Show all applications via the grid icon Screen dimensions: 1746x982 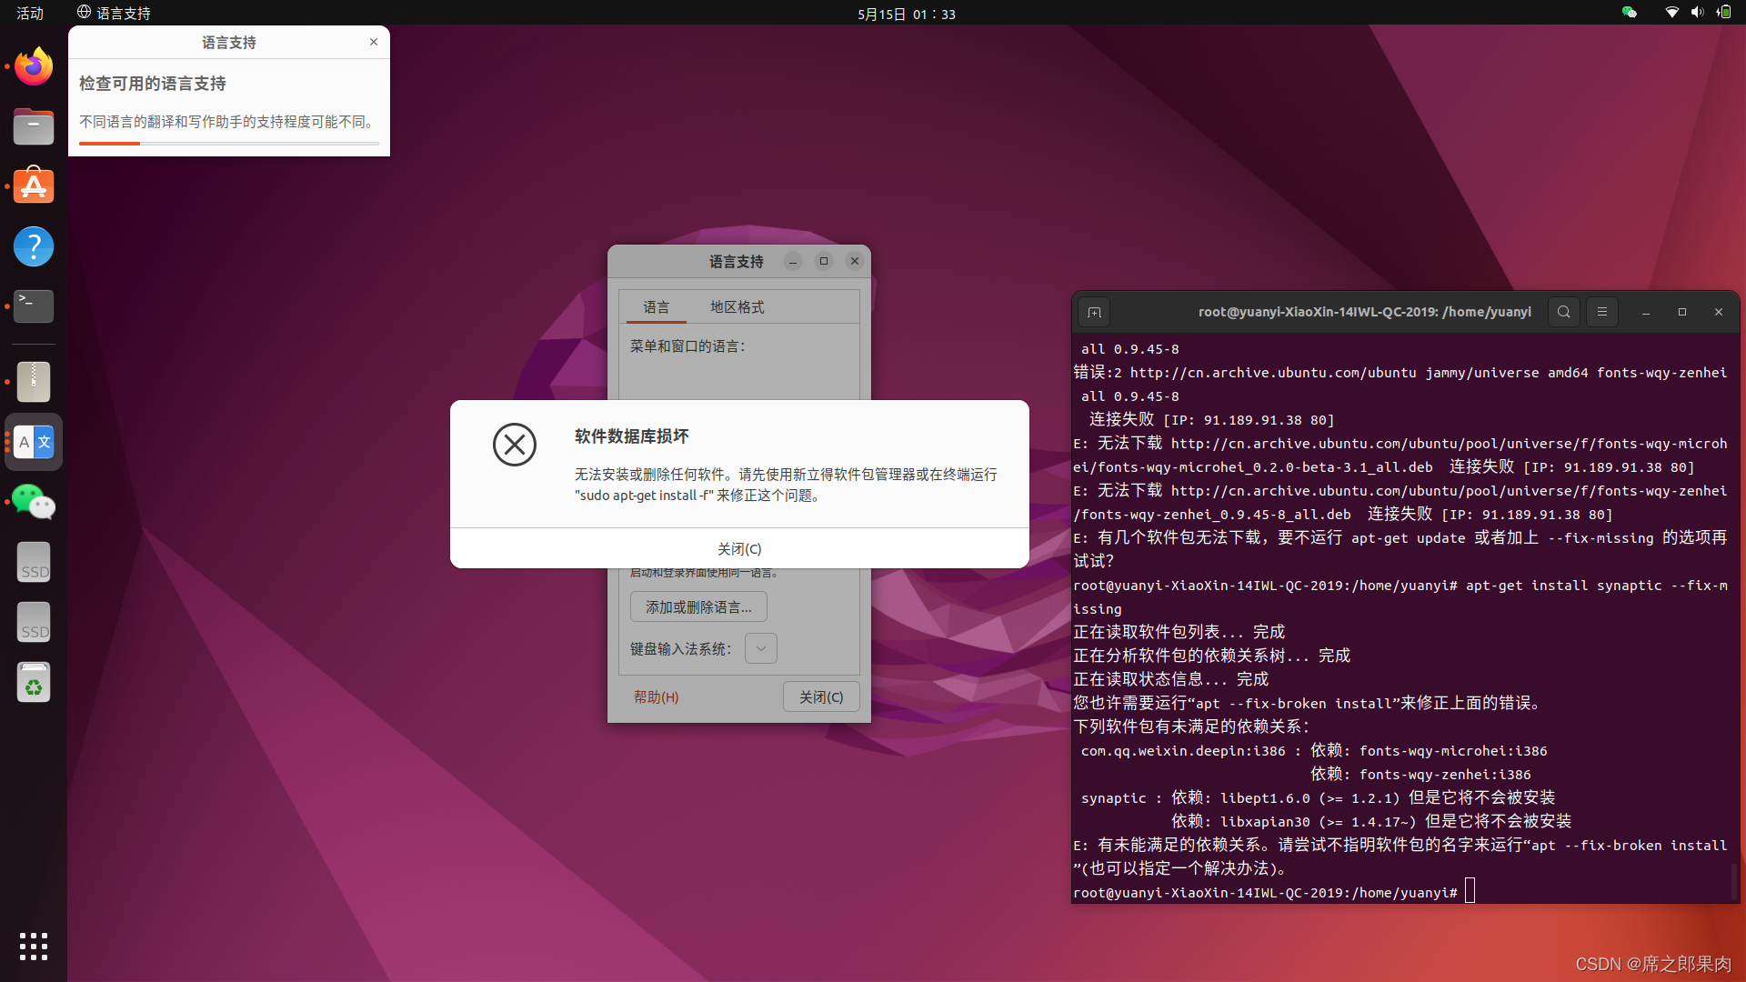point(34,947)
